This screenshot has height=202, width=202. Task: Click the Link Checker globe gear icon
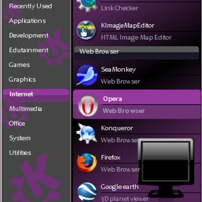(x=86, y=6)
